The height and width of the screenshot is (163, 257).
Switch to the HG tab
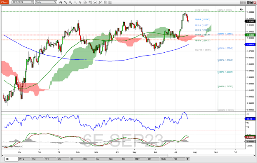tap(89, 159)
